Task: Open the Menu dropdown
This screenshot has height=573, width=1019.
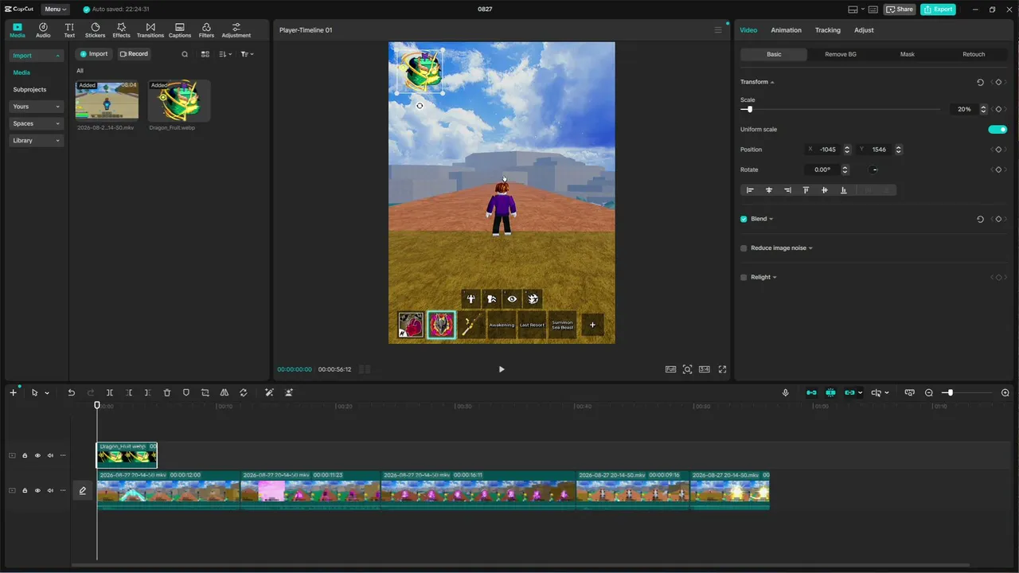Action: click(55, 10)
